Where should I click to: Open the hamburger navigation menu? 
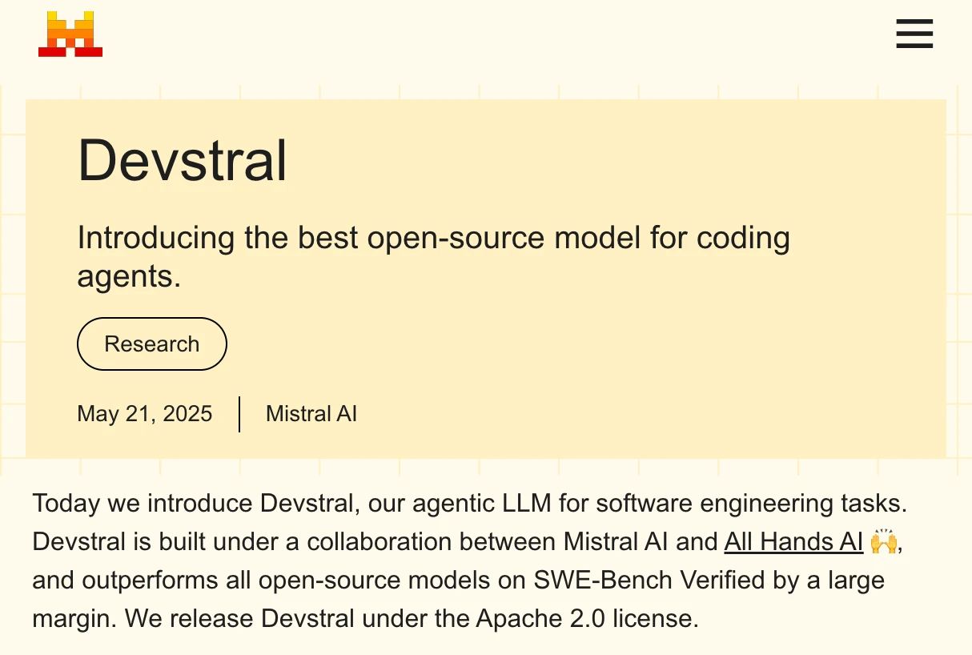click(x=914, y=34)
